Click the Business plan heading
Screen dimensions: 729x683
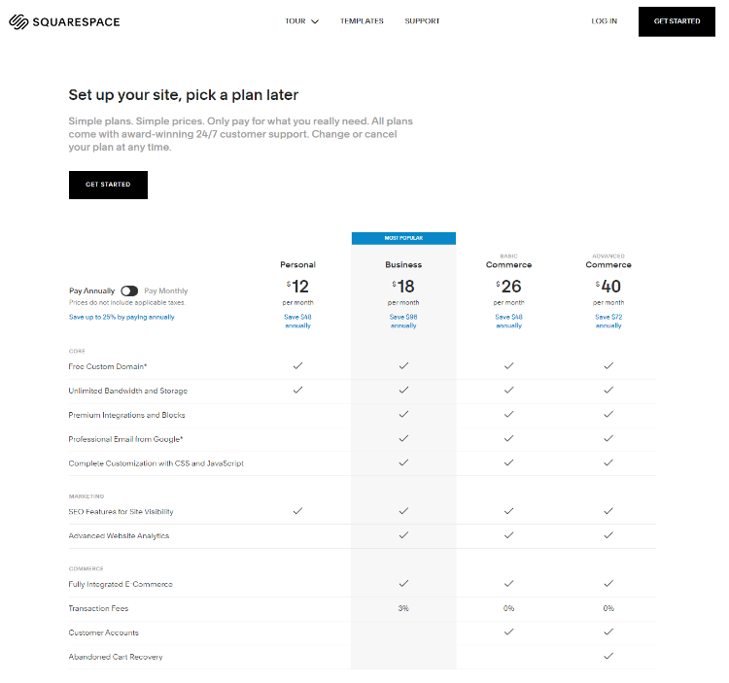point(403,265)
